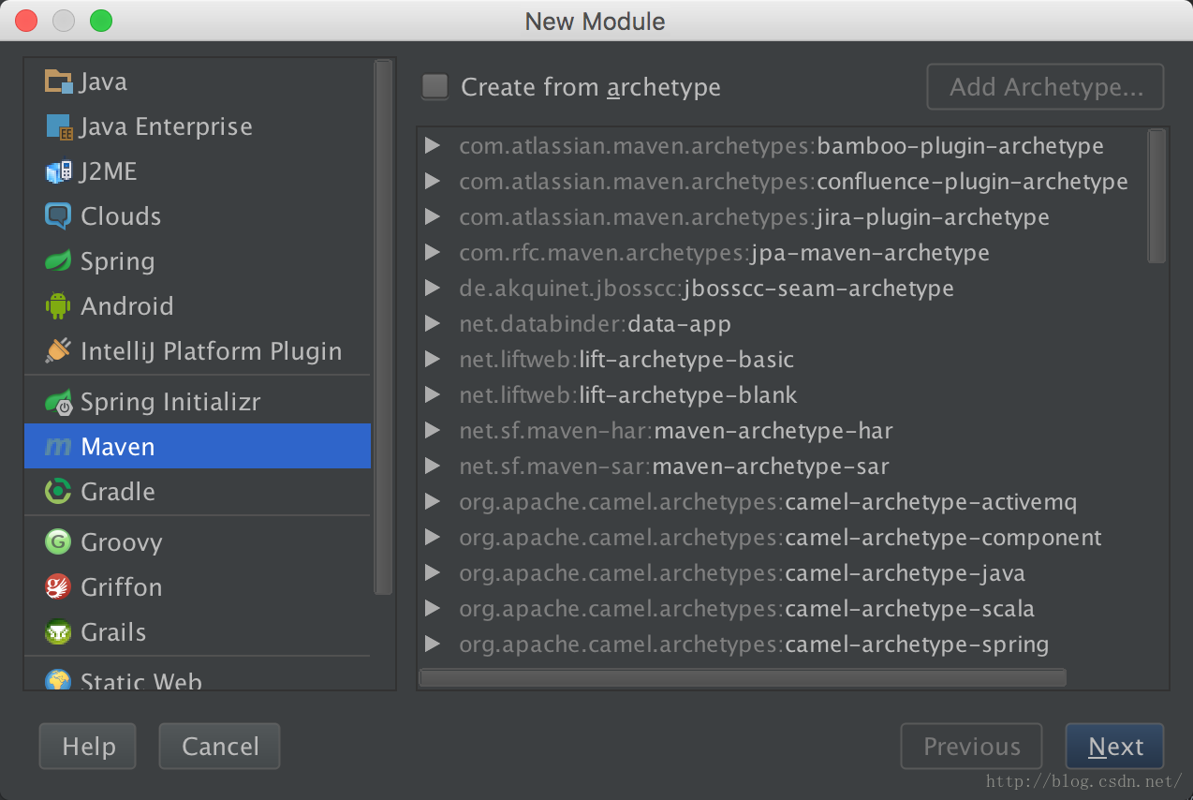The image size is (1193, 800).
Task: Click the Android robot icon
Action: 58,305
